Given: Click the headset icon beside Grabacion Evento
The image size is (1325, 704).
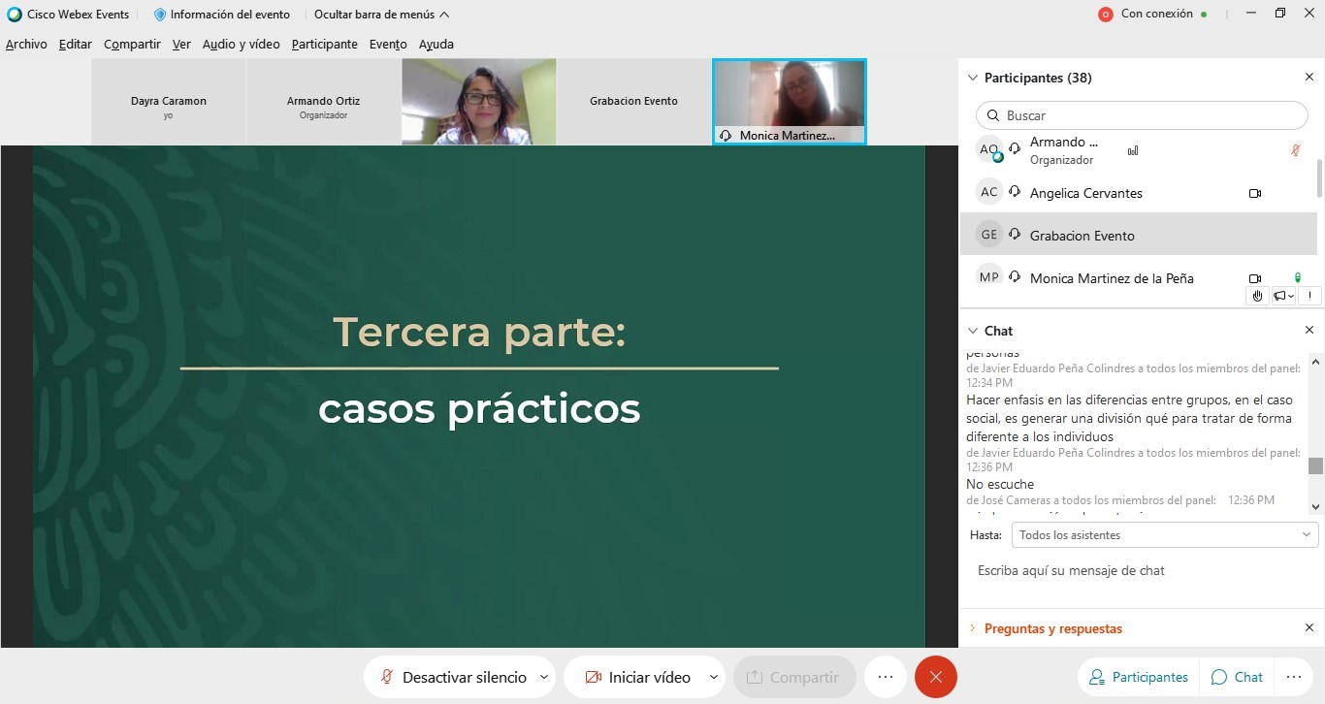Looking at the screenshot, I should 1016,235.
